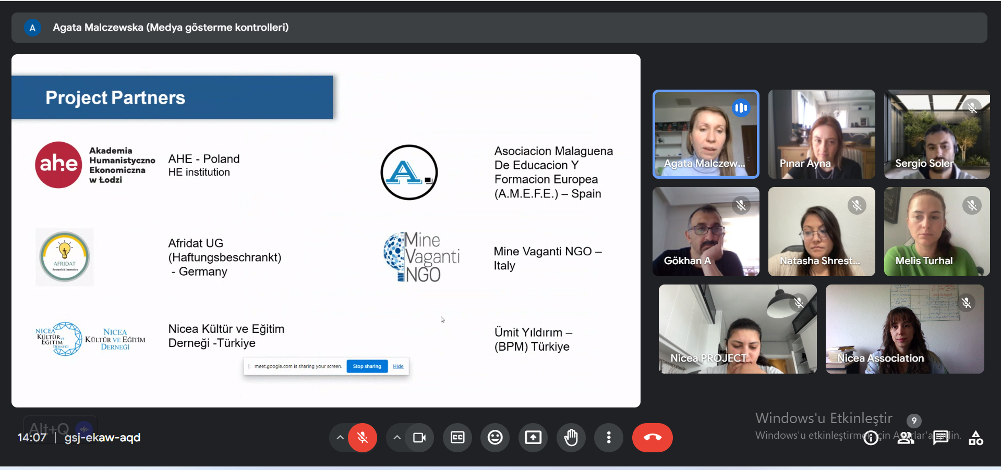This screenshot has height=470, width=1001.
Task: Toggle closed captions CC button
Action: click(x=457, y=438)
